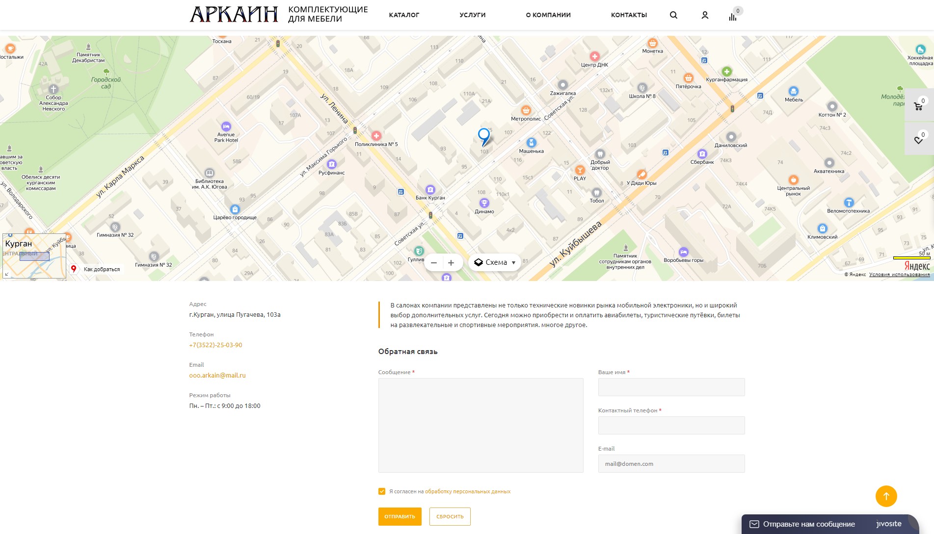The width and height of the screenshot is (934, 534).
Task: Open Яндекс Условия использования link
Action: [899, 275]
